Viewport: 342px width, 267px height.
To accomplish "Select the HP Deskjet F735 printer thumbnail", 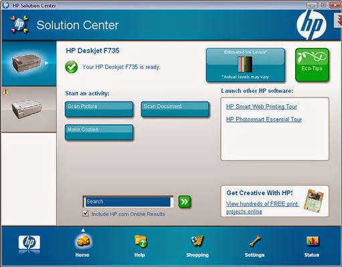I will coord(29,63).
